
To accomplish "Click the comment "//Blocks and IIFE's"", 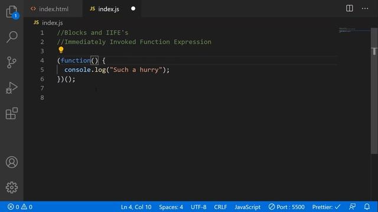I will [93, 33].
